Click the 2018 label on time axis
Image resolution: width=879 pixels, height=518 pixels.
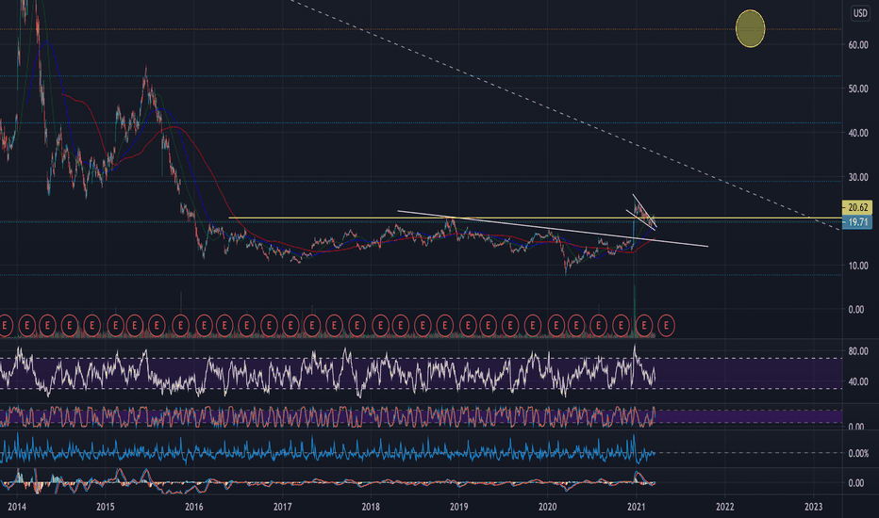point(371,507)
